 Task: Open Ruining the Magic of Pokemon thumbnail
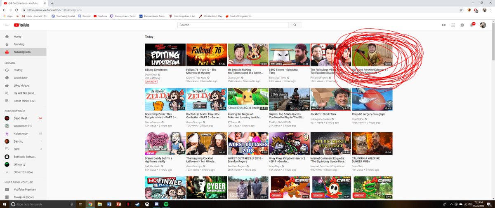click(247, 99)
